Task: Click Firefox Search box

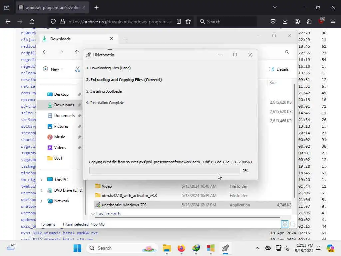Action: click(227, 22)
